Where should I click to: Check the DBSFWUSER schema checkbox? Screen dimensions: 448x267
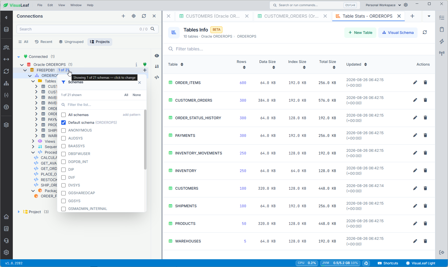pyautogui.click(x=63, y=154)
